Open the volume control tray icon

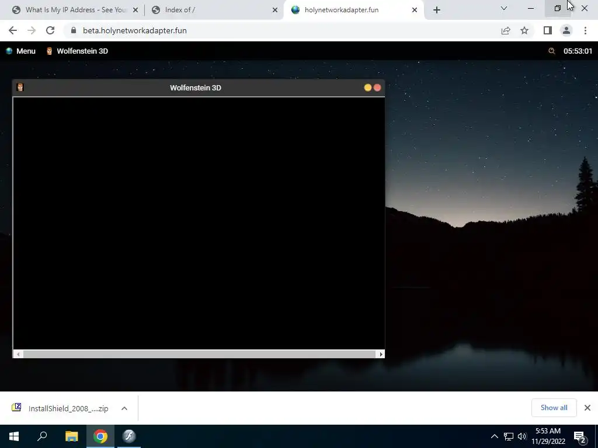pyautogui.click(x=521, y=436)
